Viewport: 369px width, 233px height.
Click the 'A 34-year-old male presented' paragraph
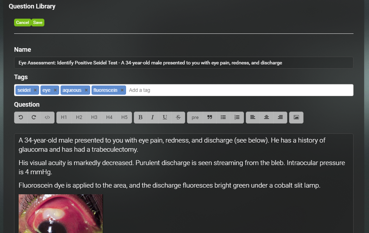(172, 145)
